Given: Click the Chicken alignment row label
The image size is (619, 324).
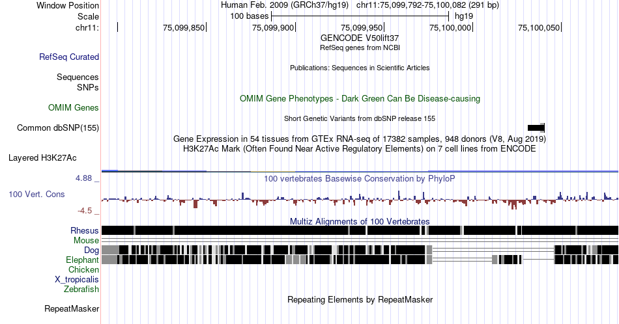Looking at the screenshot, I should pyautogui.click(x=83, y=269).
